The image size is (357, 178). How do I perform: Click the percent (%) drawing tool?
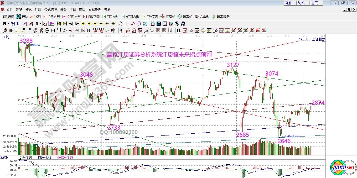[191, 30]
